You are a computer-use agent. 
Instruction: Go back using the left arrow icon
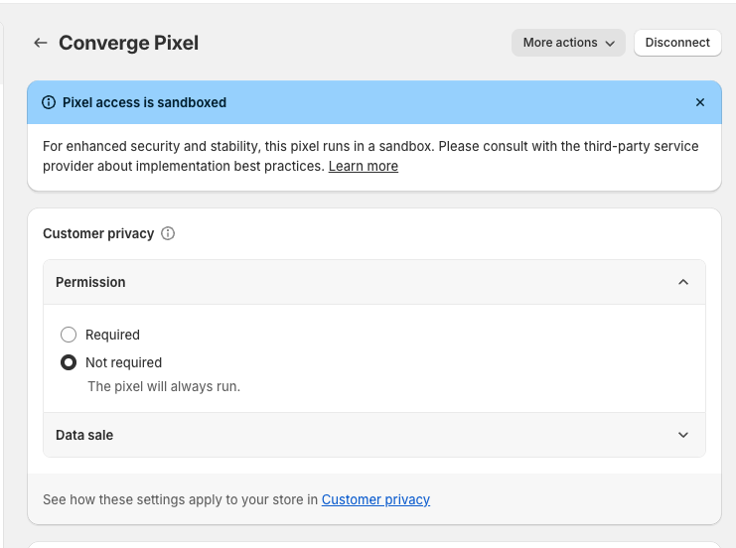click(x=40, y=43)
